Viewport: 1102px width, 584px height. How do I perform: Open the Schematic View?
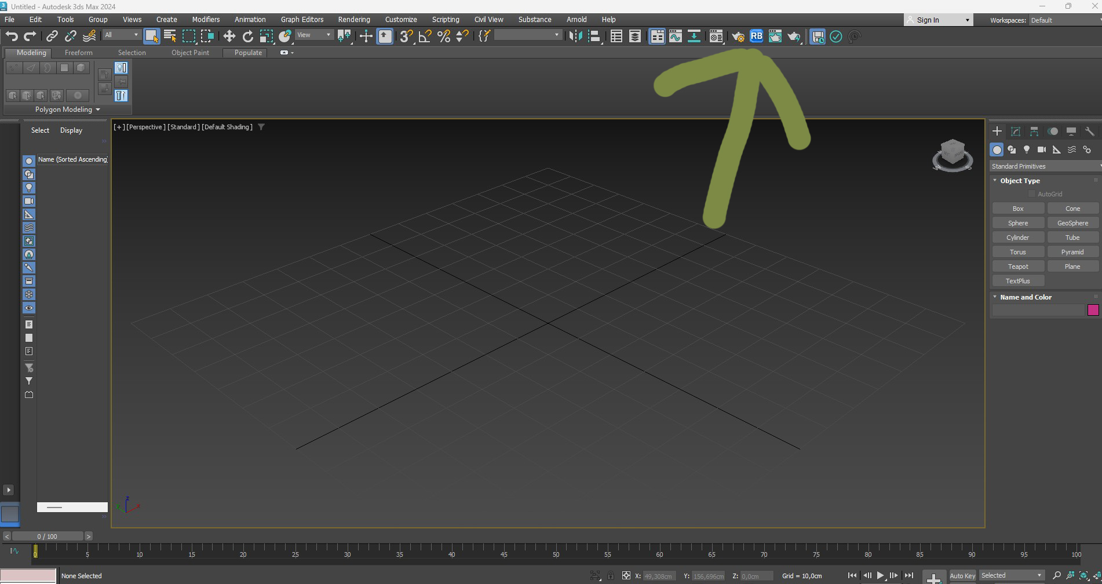[x=694, y=36]
